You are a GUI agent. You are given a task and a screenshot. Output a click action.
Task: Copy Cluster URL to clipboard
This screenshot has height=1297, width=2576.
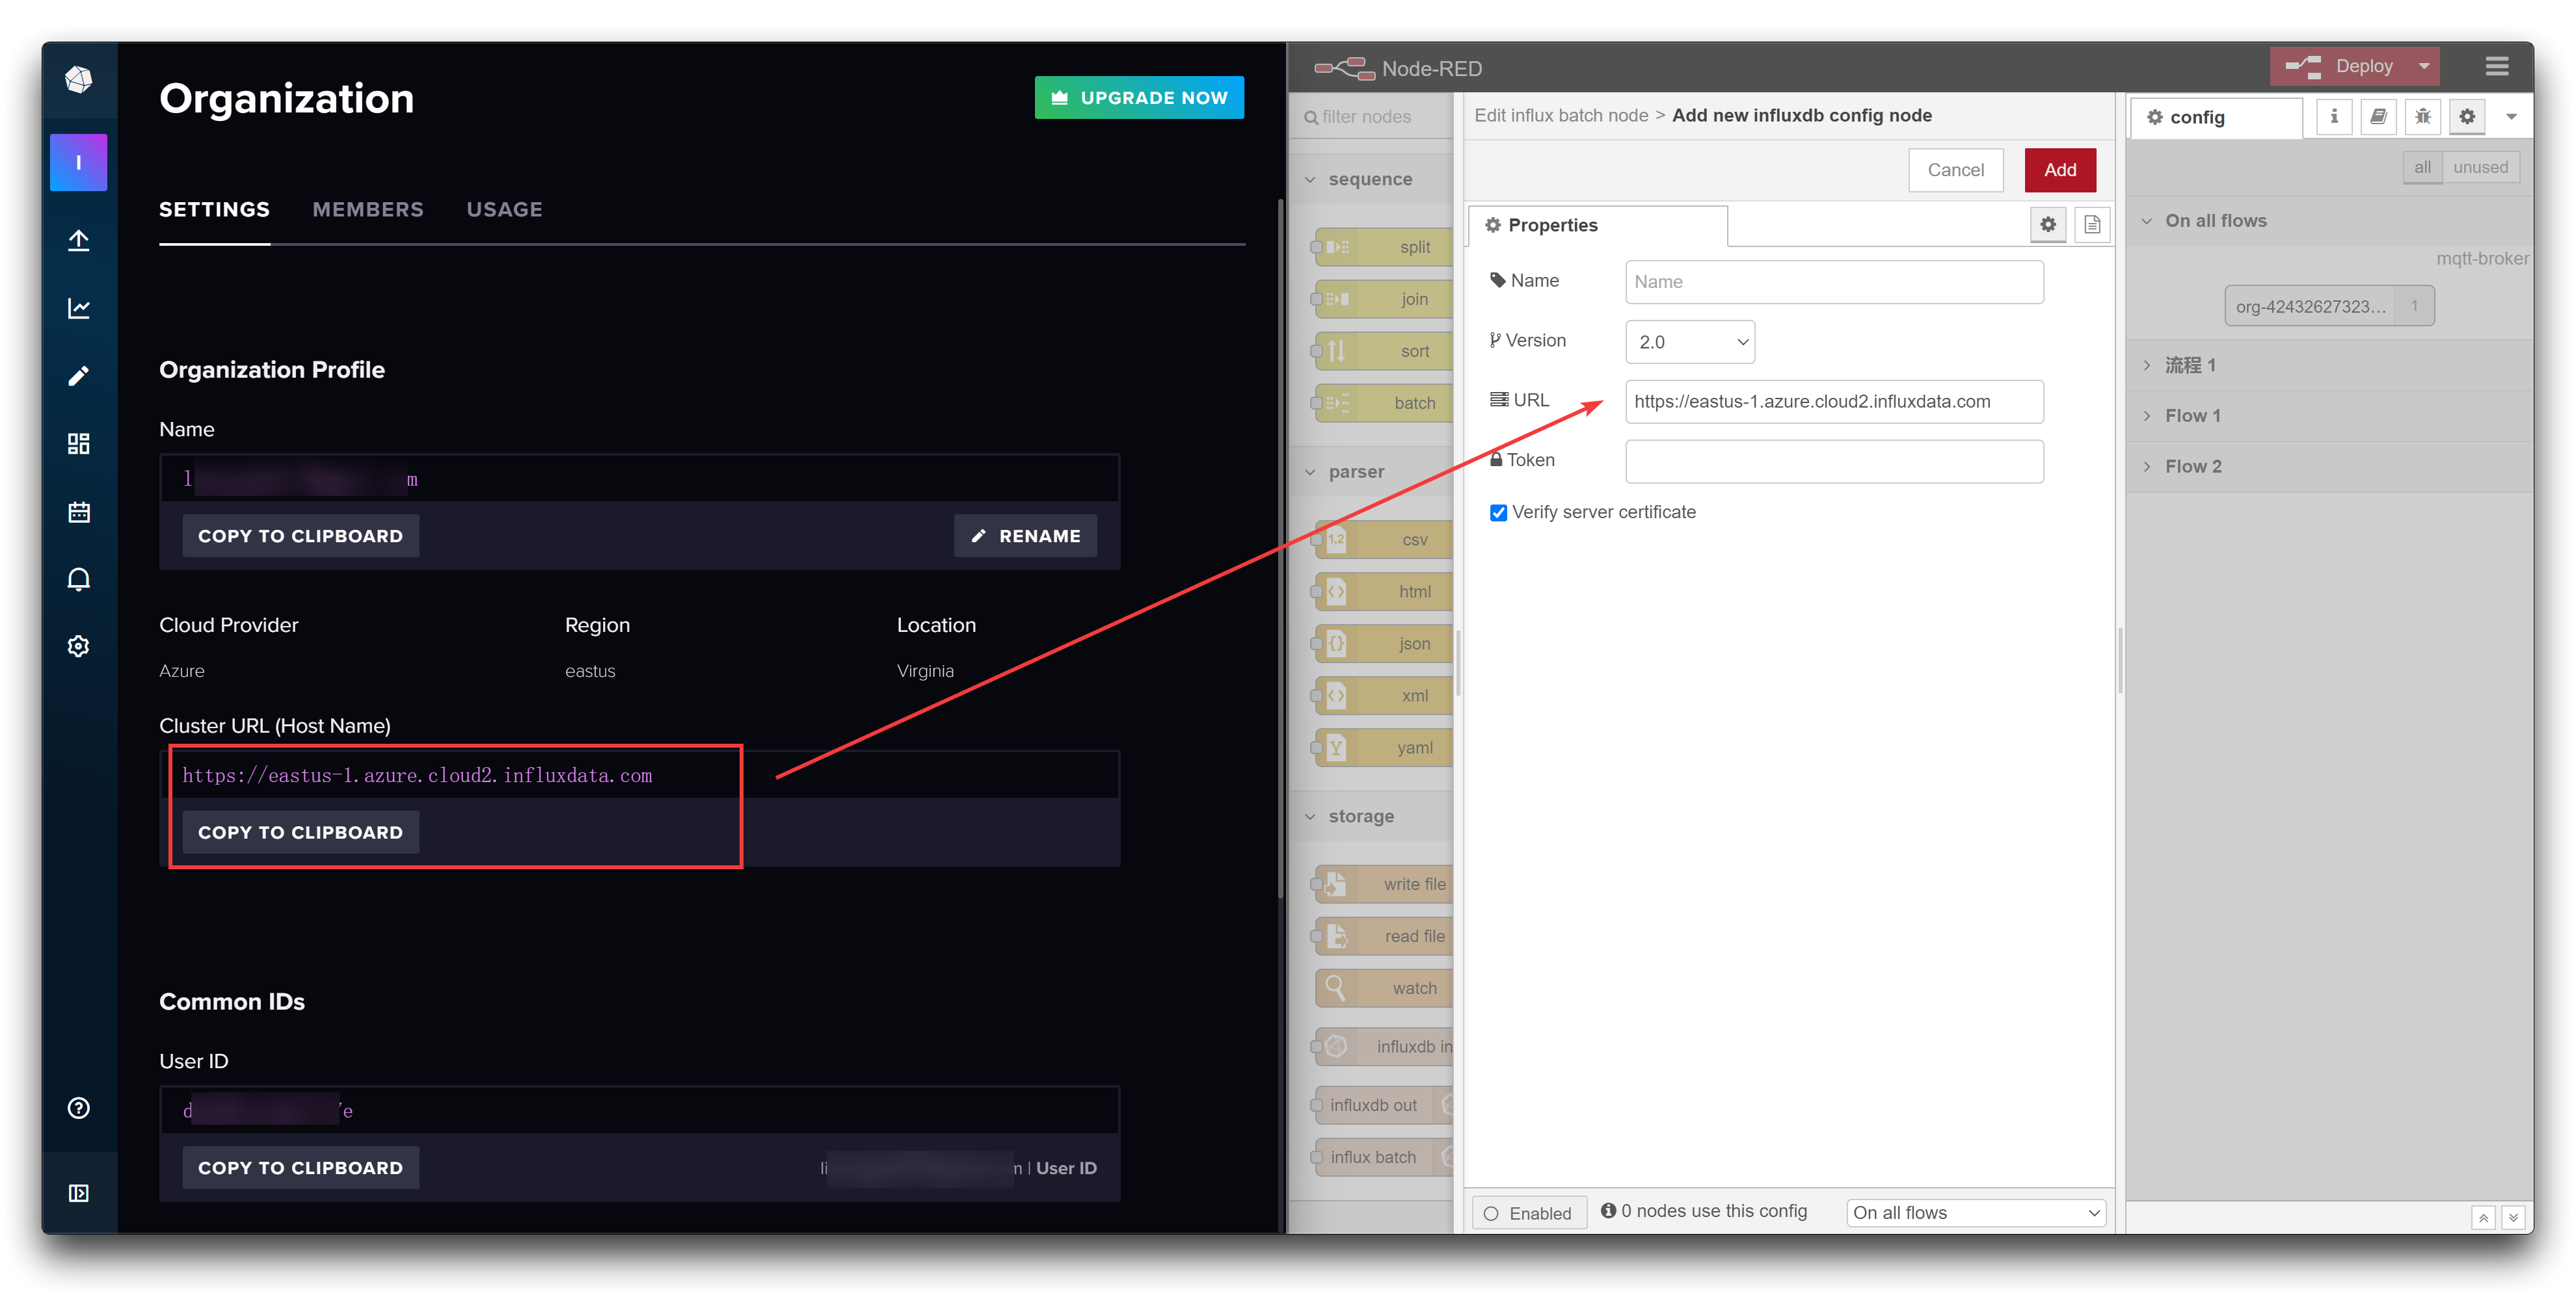tap(300, 832)
